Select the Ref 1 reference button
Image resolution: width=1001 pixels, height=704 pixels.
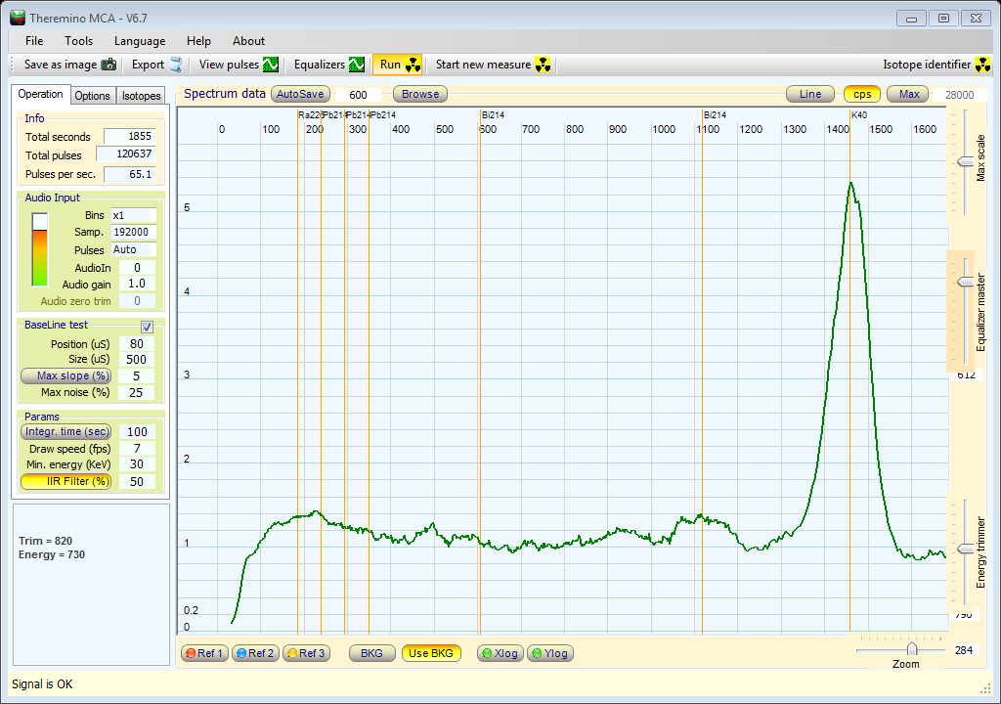pyautogui.click(x=204, y=653)
